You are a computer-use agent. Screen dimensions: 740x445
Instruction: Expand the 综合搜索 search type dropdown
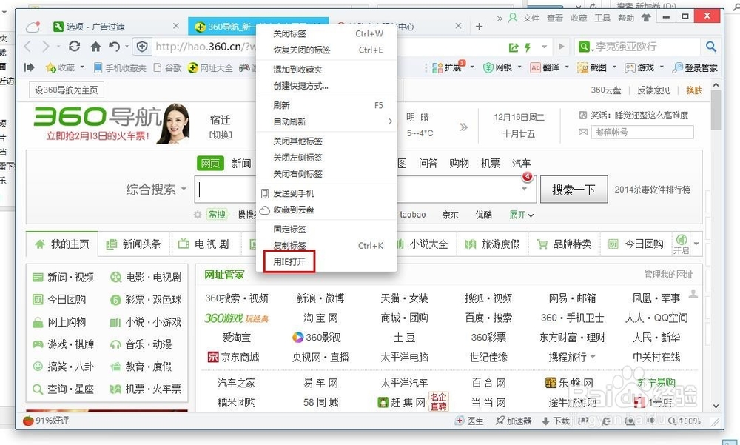[x=184, y=189]
